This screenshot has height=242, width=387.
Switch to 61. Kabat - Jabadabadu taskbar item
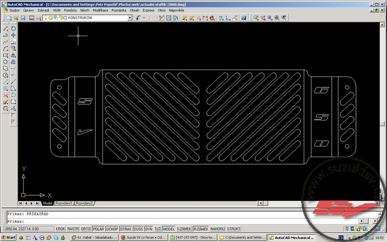pyautogui.click(x=94, y=238)
